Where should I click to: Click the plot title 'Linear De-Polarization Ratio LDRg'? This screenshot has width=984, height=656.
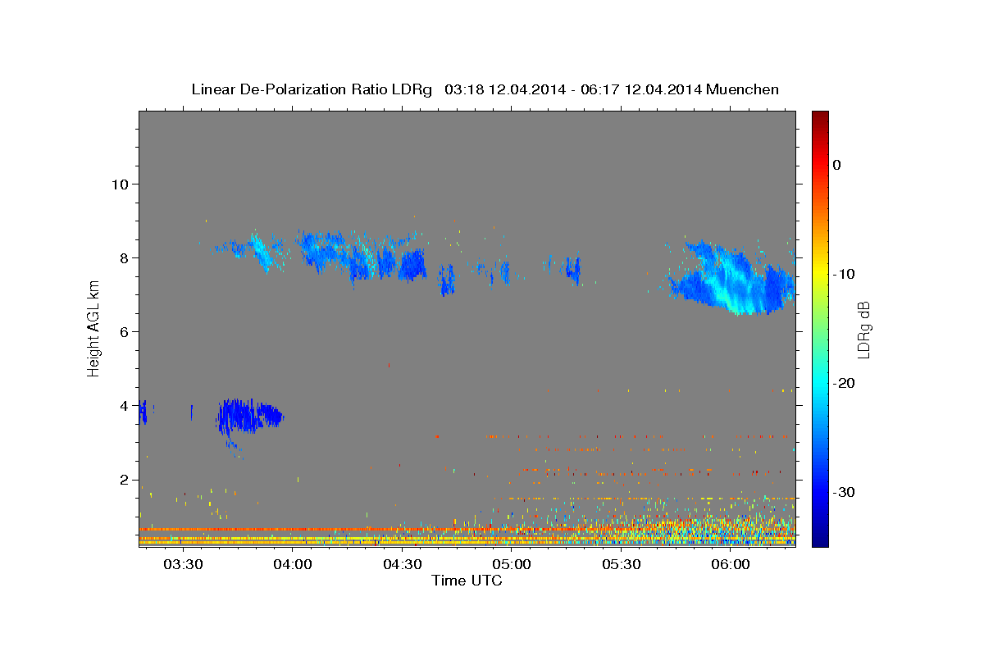coord(311,89)
